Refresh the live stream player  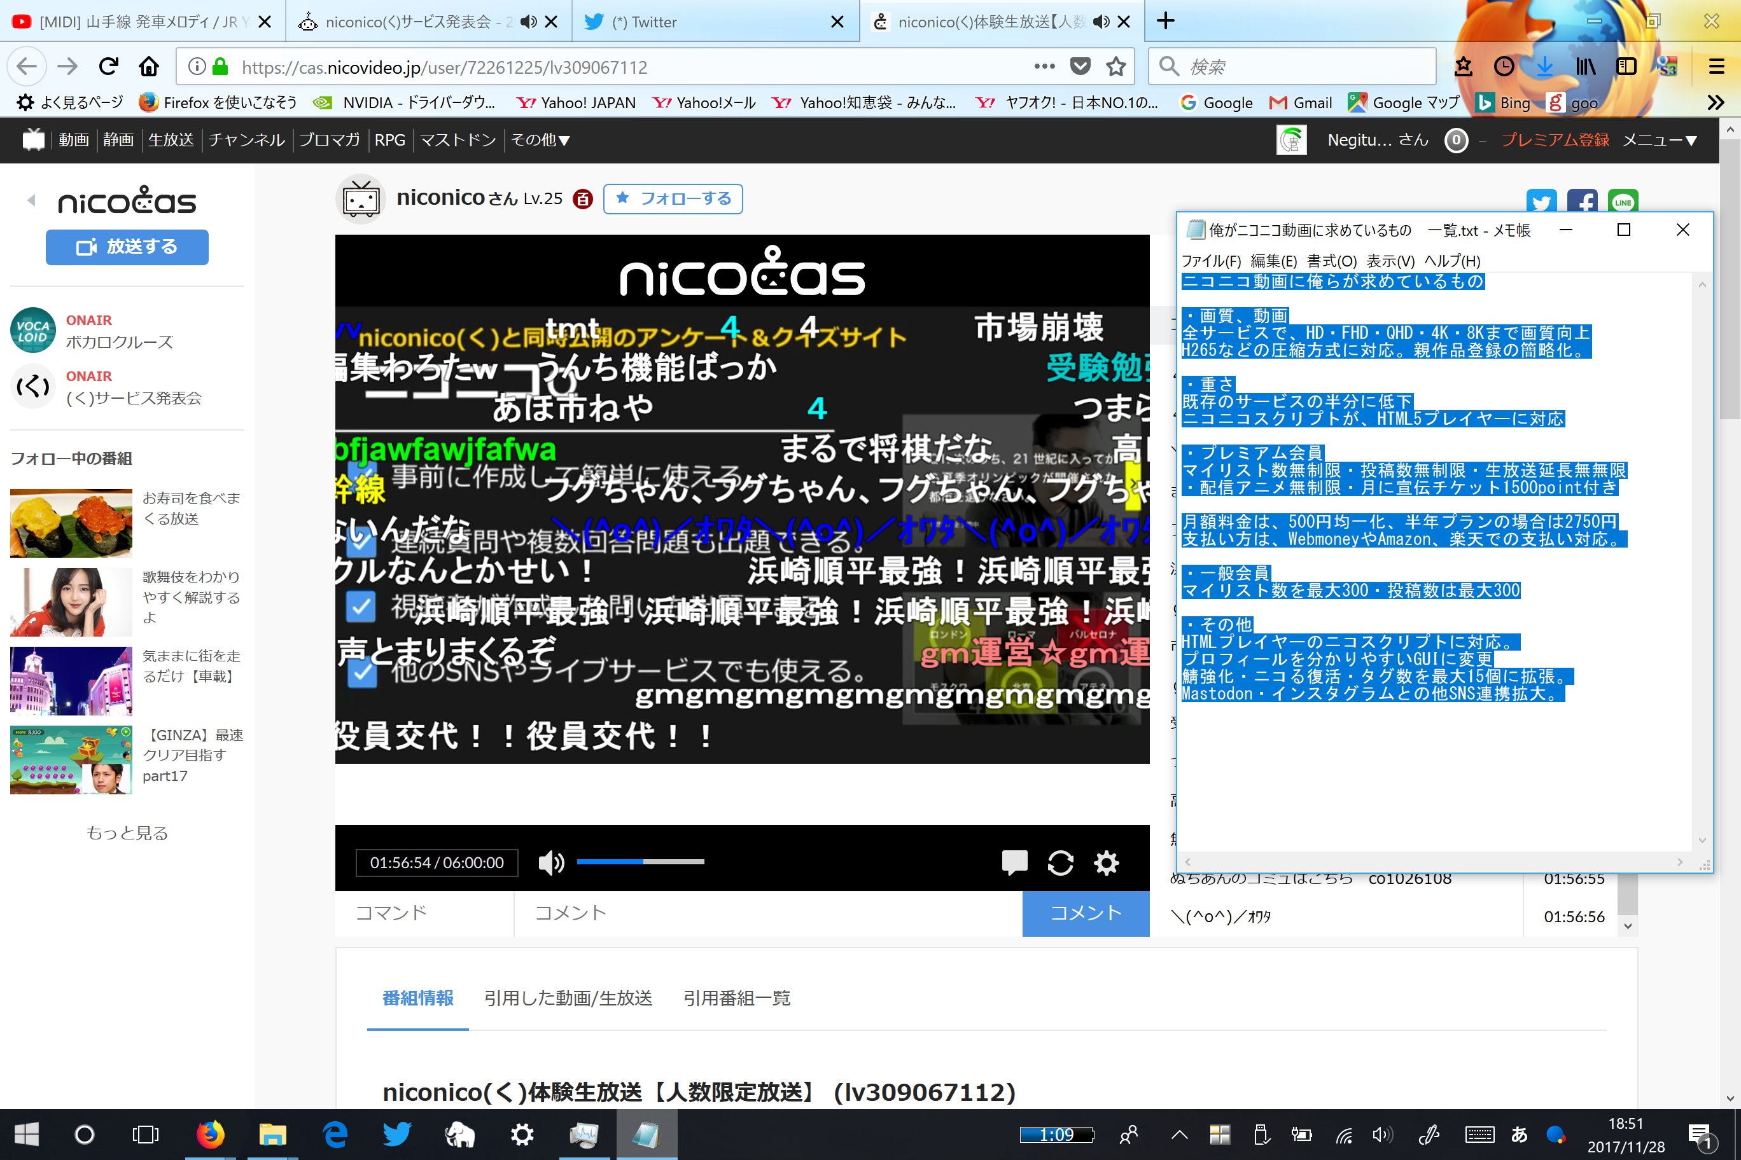coord(1060,862)
